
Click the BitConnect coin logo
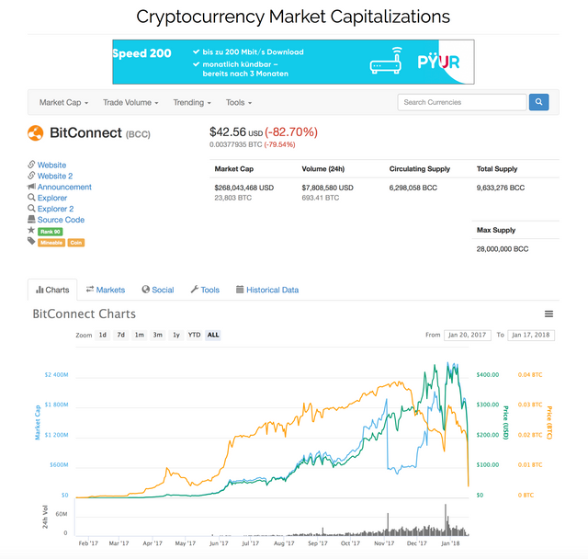pyautogui.click(x=36, y=133)
